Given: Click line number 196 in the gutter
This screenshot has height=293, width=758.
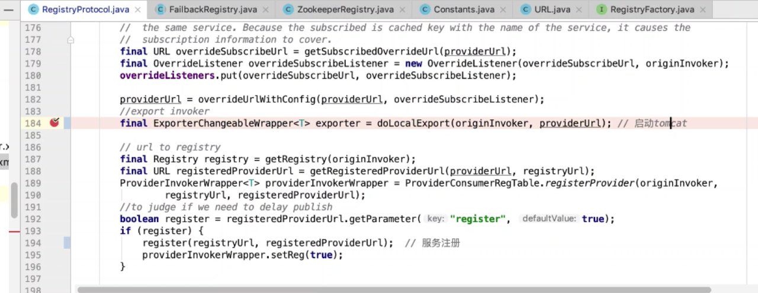Looking at the screenshot, I should pos(33,266).
